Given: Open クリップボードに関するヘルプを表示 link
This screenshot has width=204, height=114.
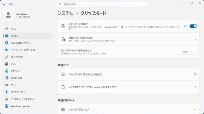Looking at the screenshot, I should point(129,74).
